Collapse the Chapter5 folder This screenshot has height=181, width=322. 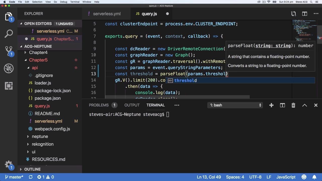coord(38,60)
